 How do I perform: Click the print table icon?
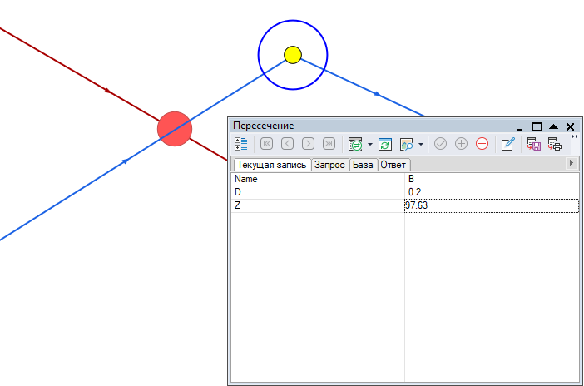555,144
